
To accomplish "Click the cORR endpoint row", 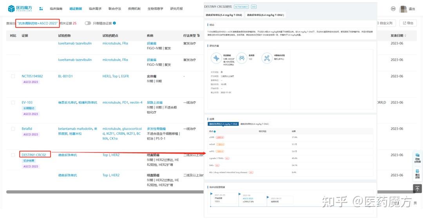I will coord(290,137).
